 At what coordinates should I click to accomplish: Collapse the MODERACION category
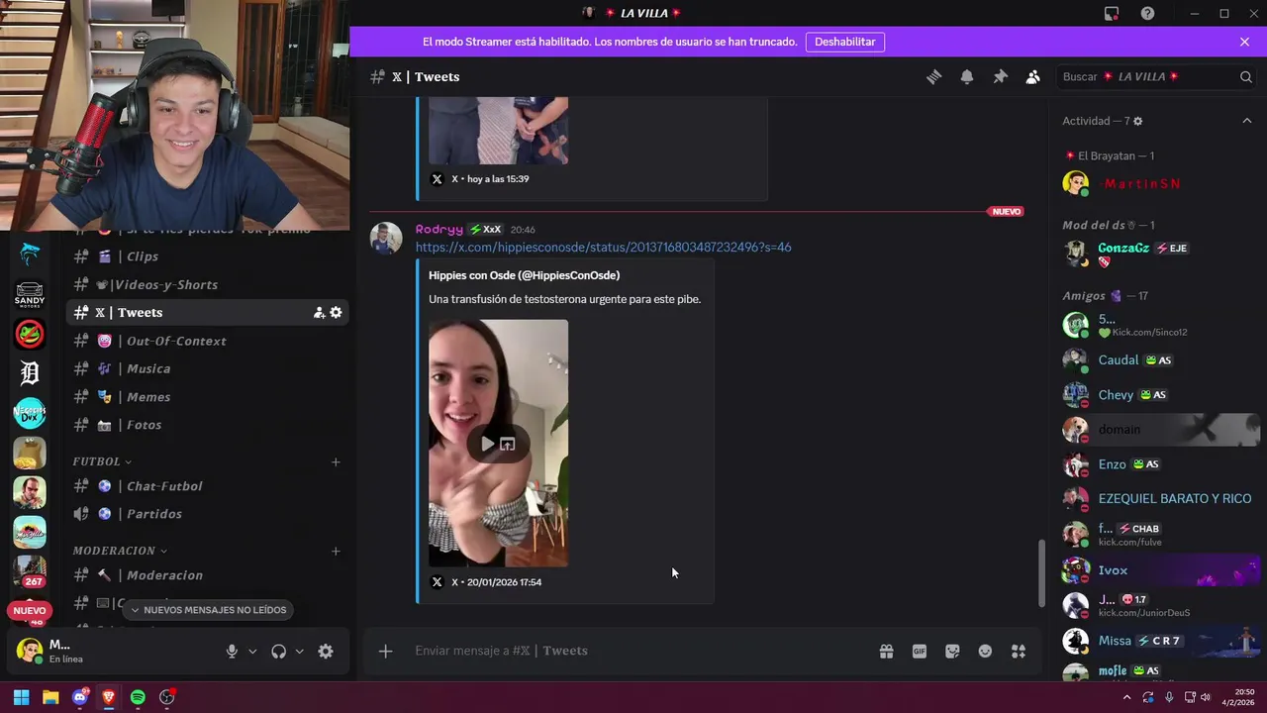tap(120, 551)
